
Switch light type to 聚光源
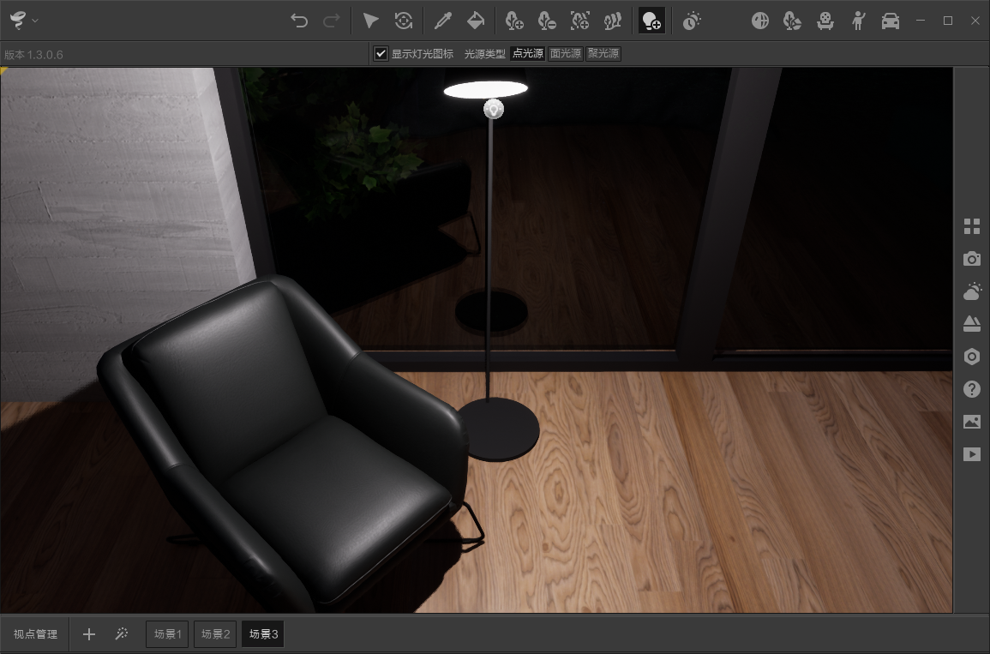(x=604, y=53)
